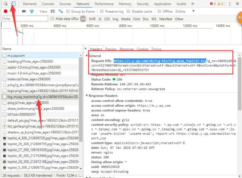Filter requests by Font type
The width and height of the screenshot is (242, 178).
136,19
